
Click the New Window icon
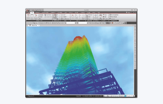click(101, 16)
